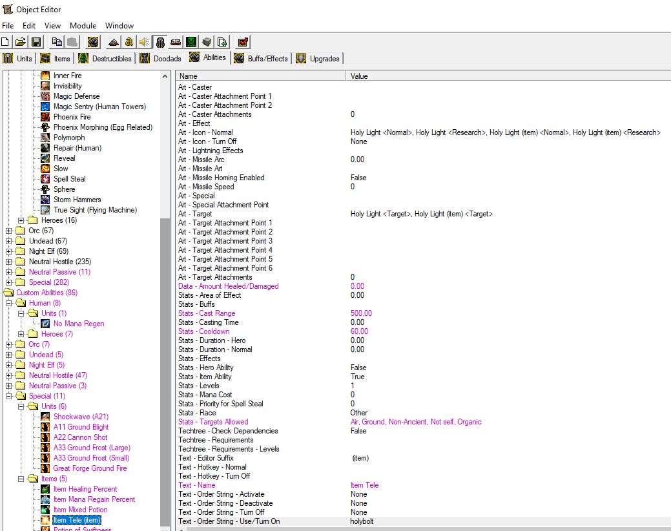Open the Edit menu
This screenshot has width=671, height=531.
[29, 26]
